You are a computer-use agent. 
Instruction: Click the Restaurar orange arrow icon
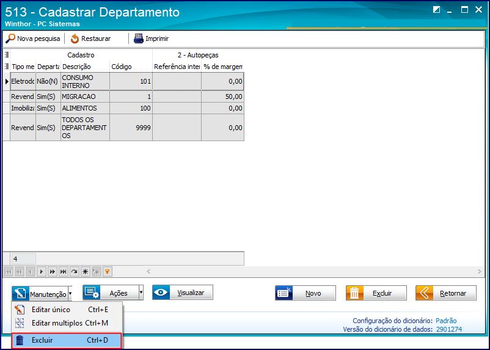[75, 38]
